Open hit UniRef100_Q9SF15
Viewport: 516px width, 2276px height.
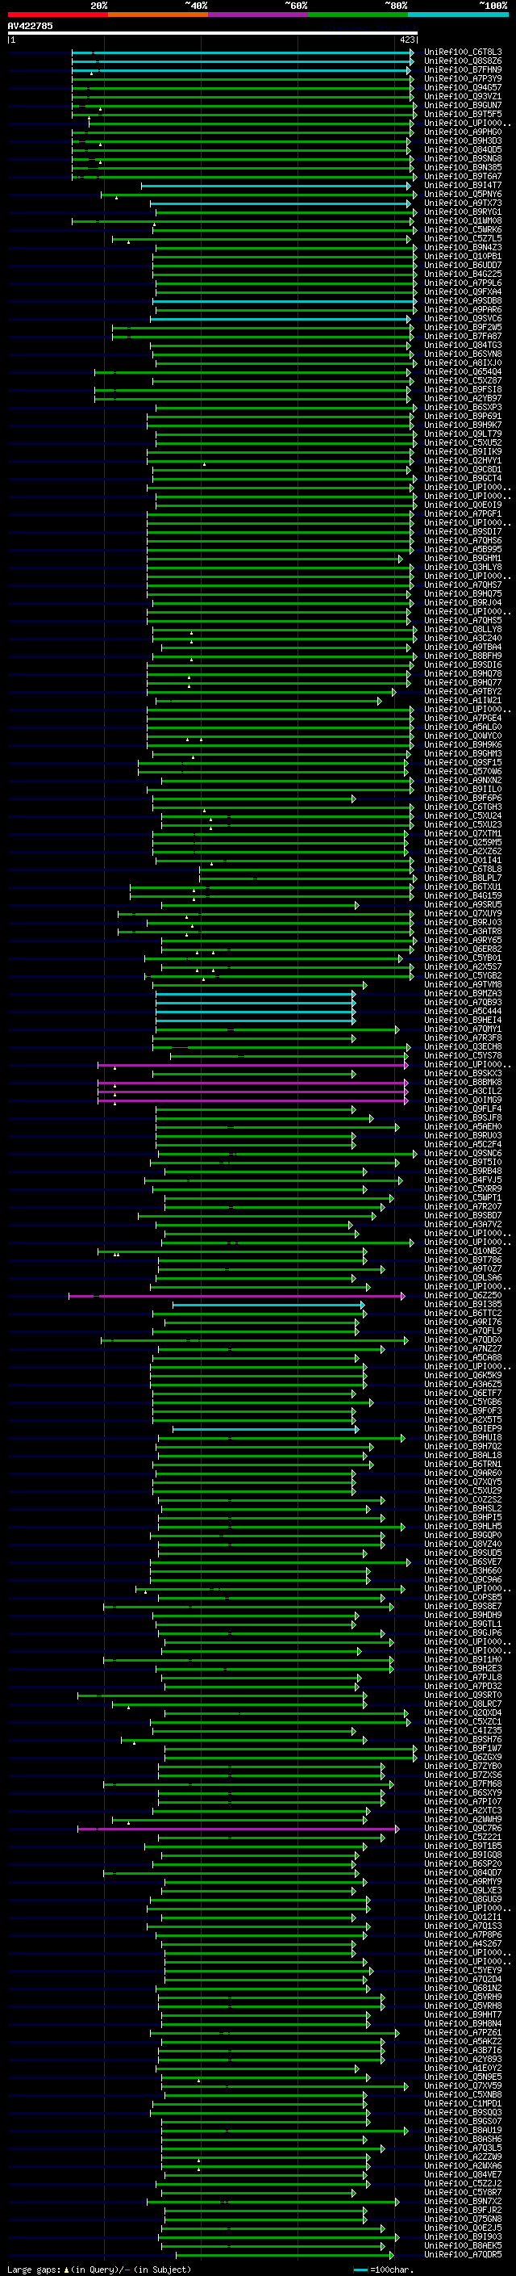coord(463,762)
